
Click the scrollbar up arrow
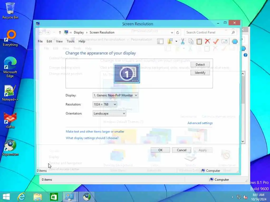click(243, 74)
